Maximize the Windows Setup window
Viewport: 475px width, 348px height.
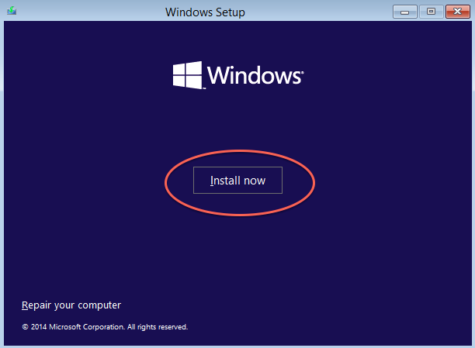tap(431, 11)
